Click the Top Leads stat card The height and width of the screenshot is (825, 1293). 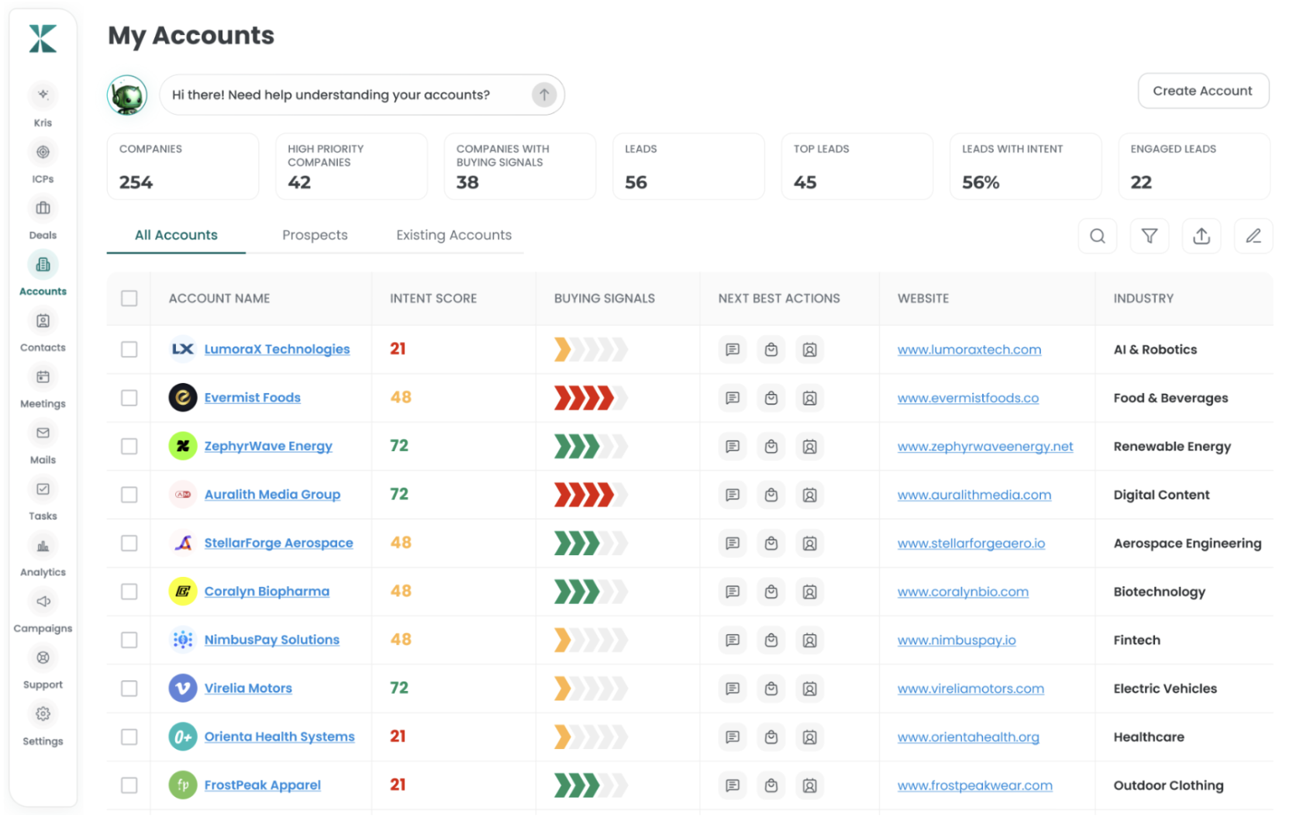pos(857,167)
